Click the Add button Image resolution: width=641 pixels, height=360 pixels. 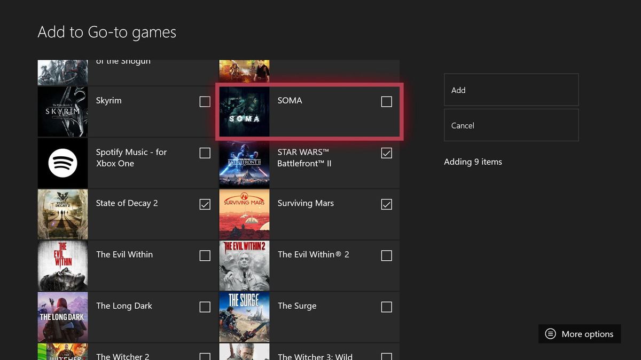point(511,90)
